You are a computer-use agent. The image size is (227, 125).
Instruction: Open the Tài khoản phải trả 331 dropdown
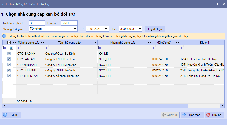click(43, 23)
